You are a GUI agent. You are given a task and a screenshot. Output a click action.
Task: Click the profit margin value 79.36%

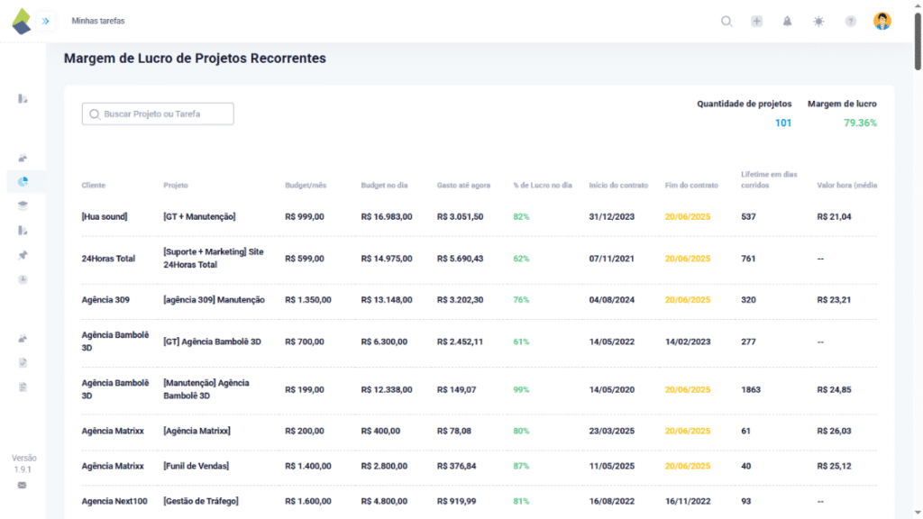pos(860,123)
